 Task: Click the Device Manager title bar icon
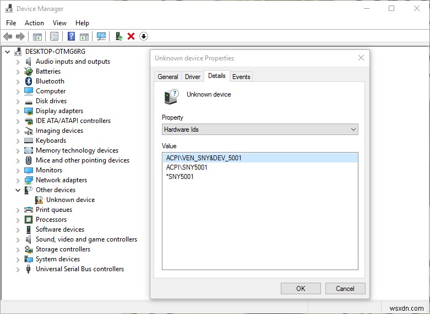[x=9, y=8]
